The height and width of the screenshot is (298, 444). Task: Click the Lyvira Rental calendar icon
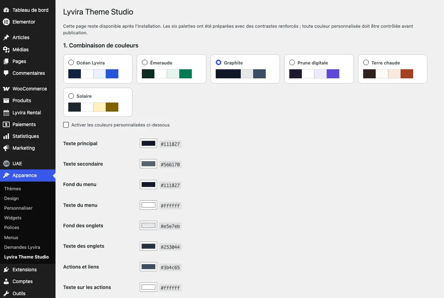[x=6, y=113]
